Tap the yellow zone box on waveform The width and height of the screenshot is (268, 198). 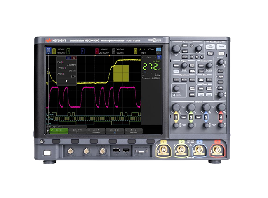pos(121,72)
